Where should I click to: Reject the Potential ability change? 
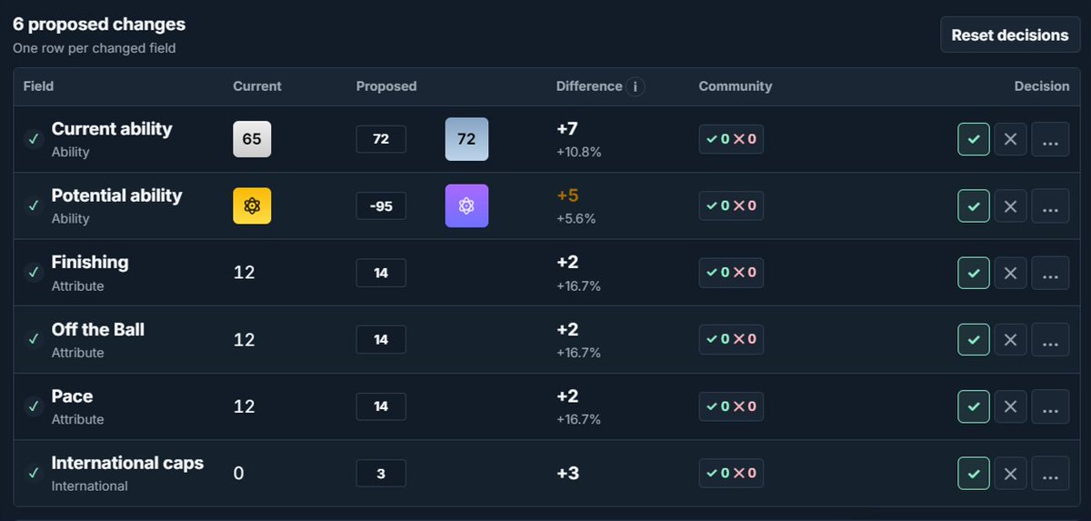(1010, 205)
